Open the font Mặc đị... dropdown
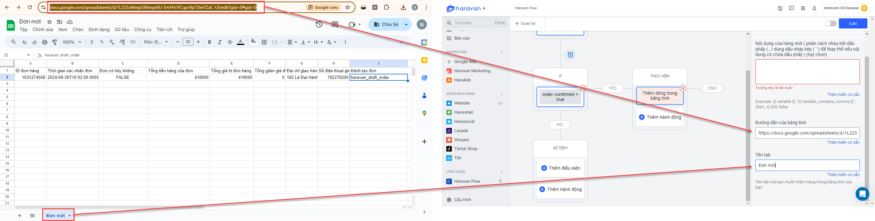Screen dimensions: 875x221 pyautogui.click(x=156, y=42)
